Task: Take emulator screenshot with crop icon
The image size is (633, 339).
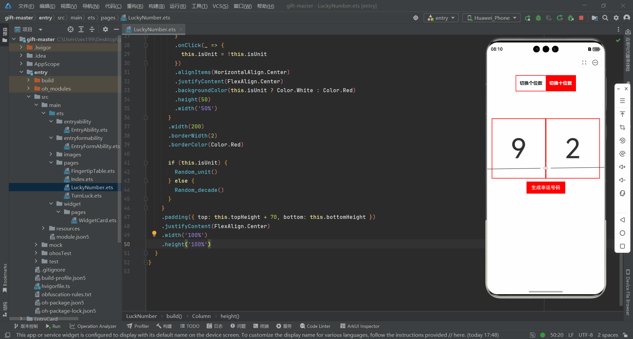Action: [x=622, y=127]
